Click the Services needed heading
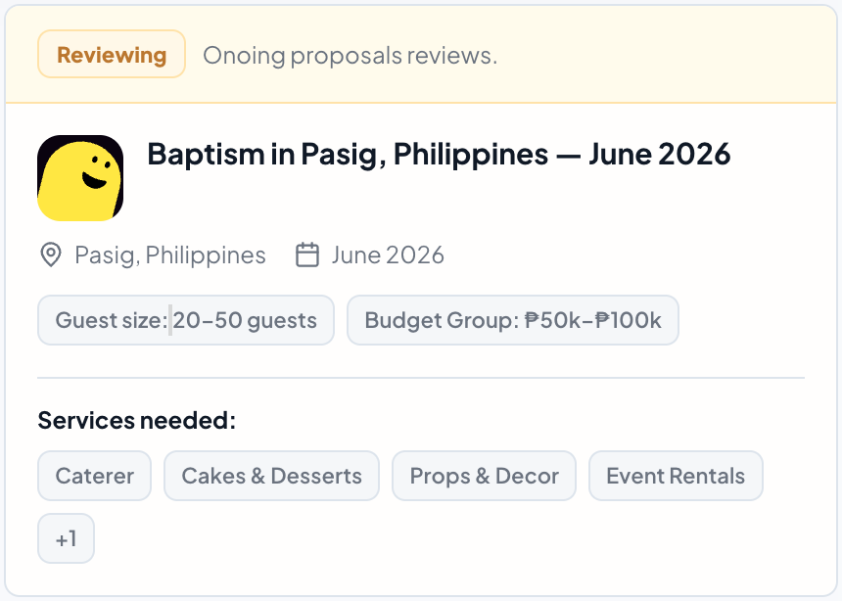The image size is (842, 601). [x=137, y=420]
